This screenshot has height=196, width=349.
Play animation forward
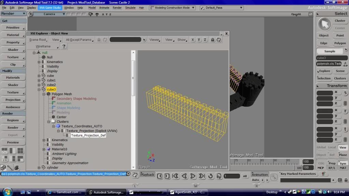pyautogui.click(x=193, y=176)
